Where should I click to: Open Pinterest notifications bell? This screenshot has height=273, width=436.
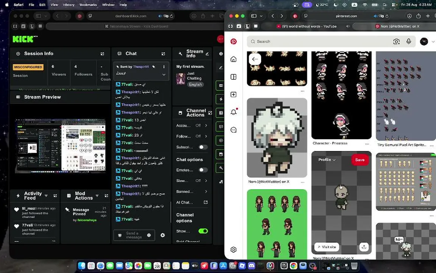(x=234, y=112)
